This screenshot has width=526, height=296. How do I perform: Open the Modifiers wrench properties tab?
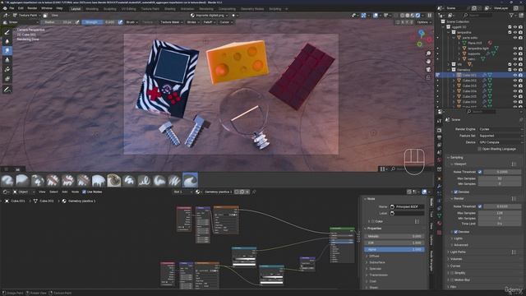tap(440, 187)
